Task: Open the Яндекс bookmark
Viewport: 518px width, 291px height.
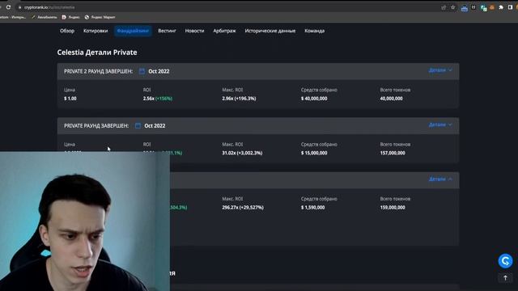Action: (x=71, y=17)
